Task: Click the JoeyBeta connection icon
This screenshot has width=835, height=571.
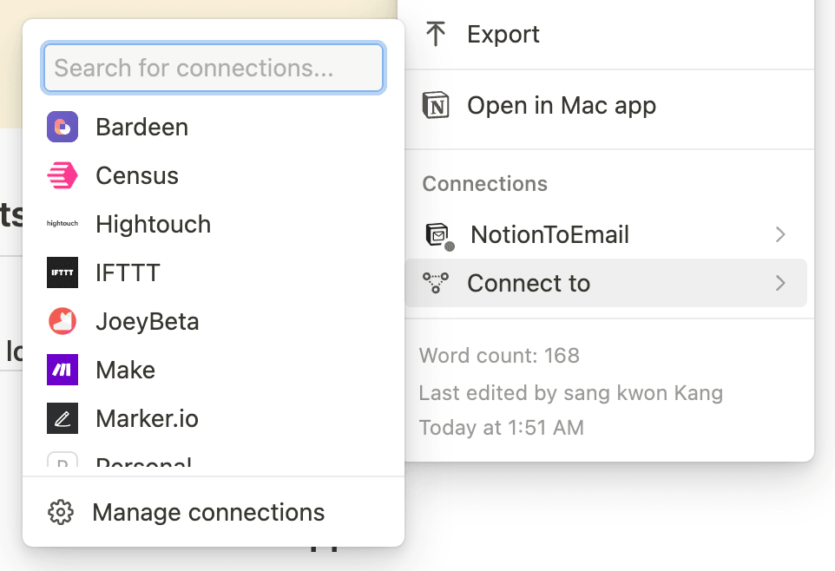Action: [62, 321]
